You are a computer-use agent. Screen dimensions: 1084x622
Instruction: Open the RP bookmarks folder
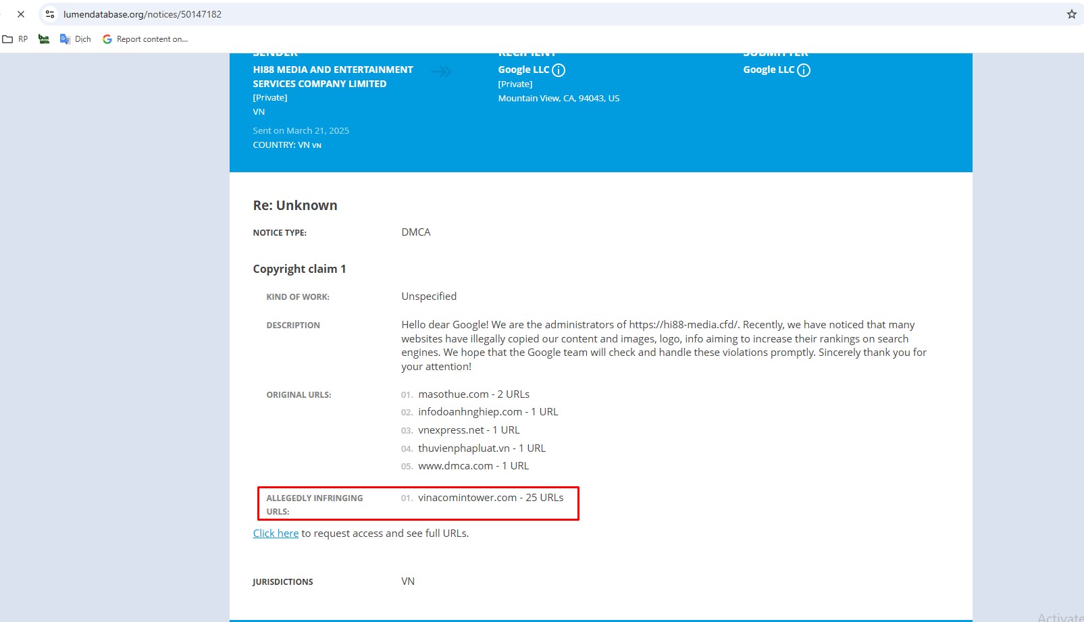point(16,39)
